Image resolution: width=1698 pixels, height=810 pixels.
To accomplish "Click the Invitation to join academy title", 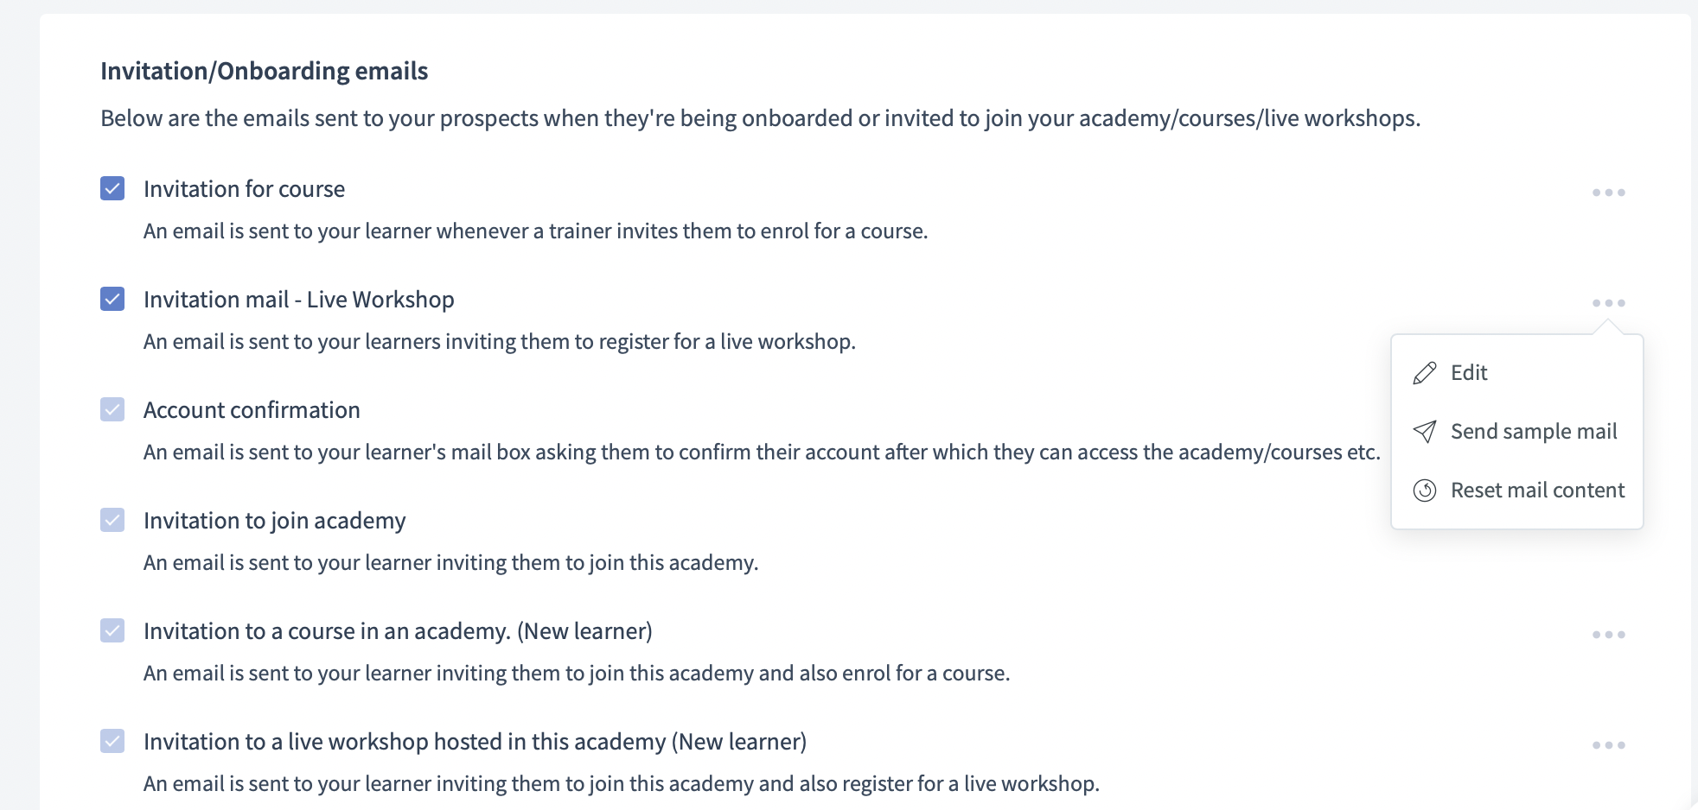I will [x=274, y=521].
